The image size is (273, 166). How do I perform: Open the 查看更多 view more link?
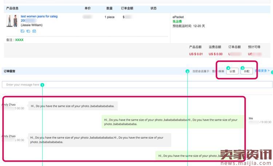pyautogui.click(x=262, y=71)
